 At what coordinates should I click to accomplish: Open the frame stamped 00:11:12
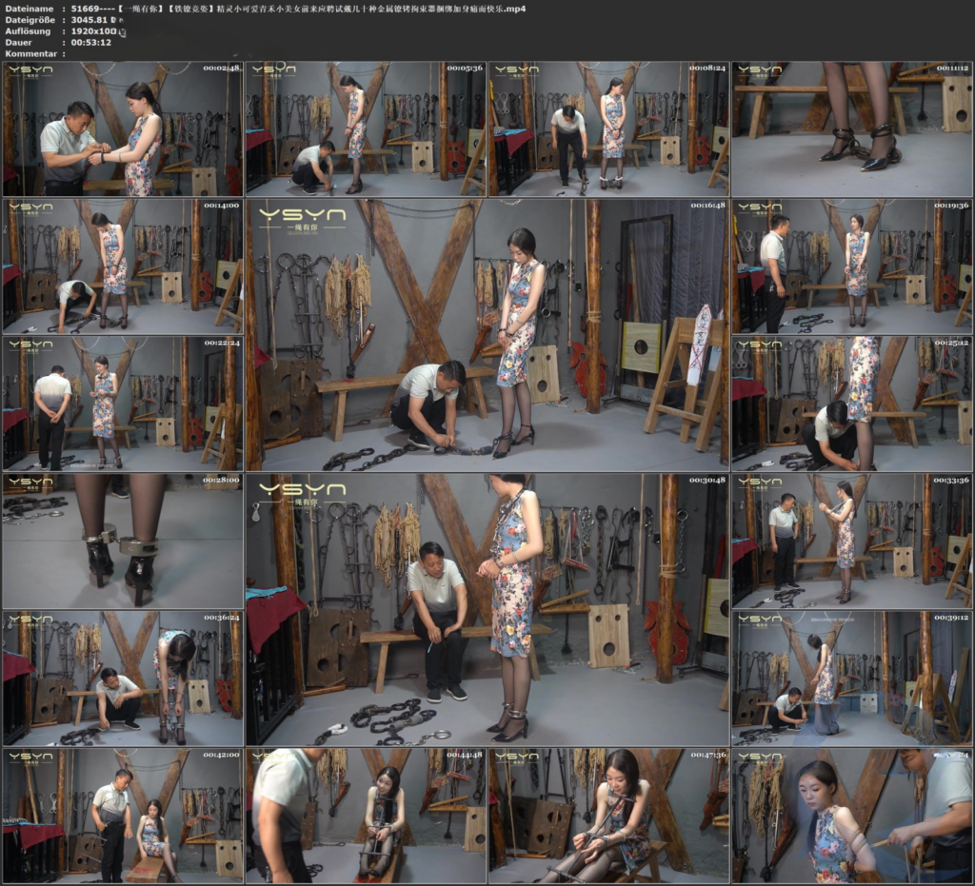pyautogui.click(x=852, y=128)
